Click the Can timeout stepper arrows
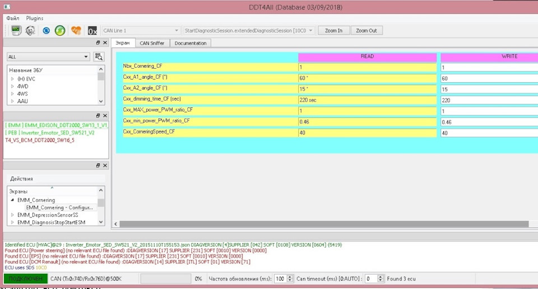538x289 pixels. coord(380,279)
